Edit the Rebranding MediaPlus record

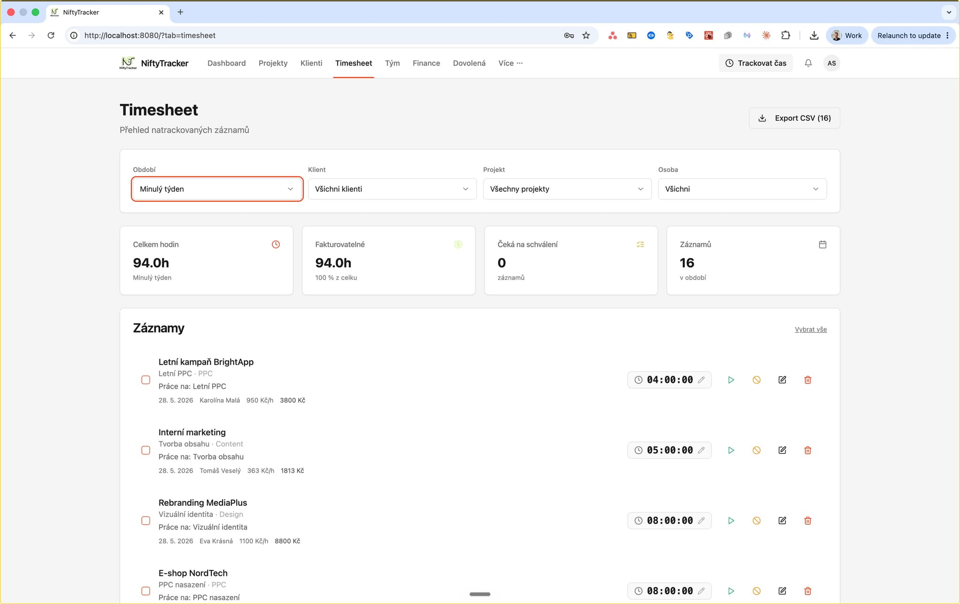point(782,521)
